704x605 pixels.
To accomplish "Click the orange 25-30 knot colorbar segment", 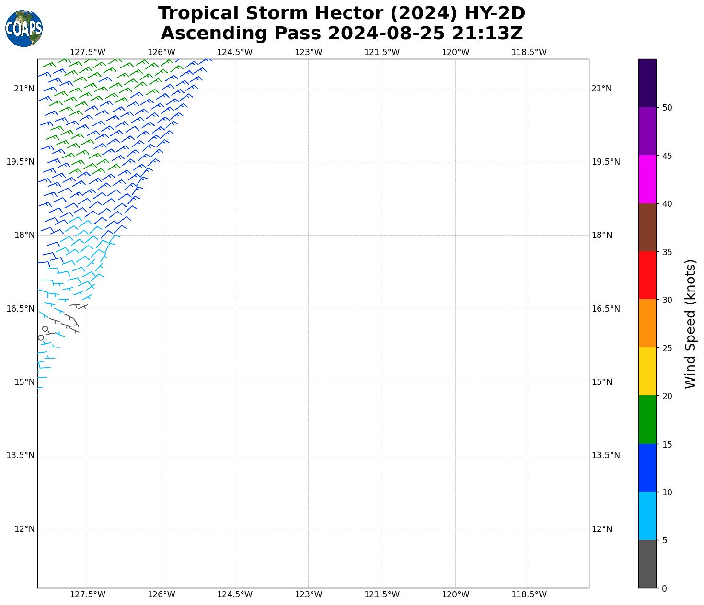I will [647, 323].
